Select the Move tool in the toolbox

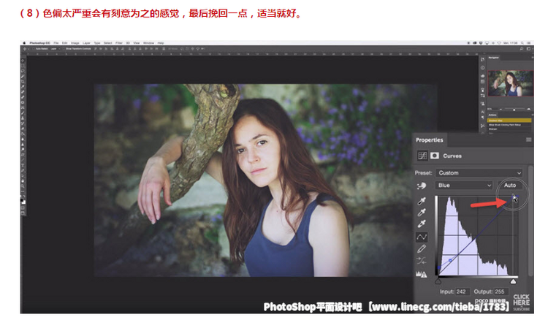[23, 61]
